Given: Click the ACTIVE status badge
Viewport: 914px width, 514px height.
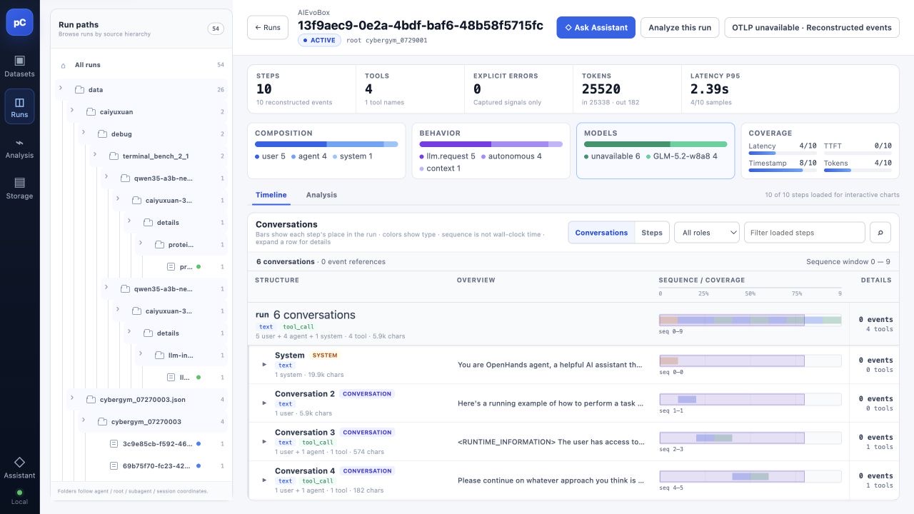Looking at the screenshot, I should (319, 41).
